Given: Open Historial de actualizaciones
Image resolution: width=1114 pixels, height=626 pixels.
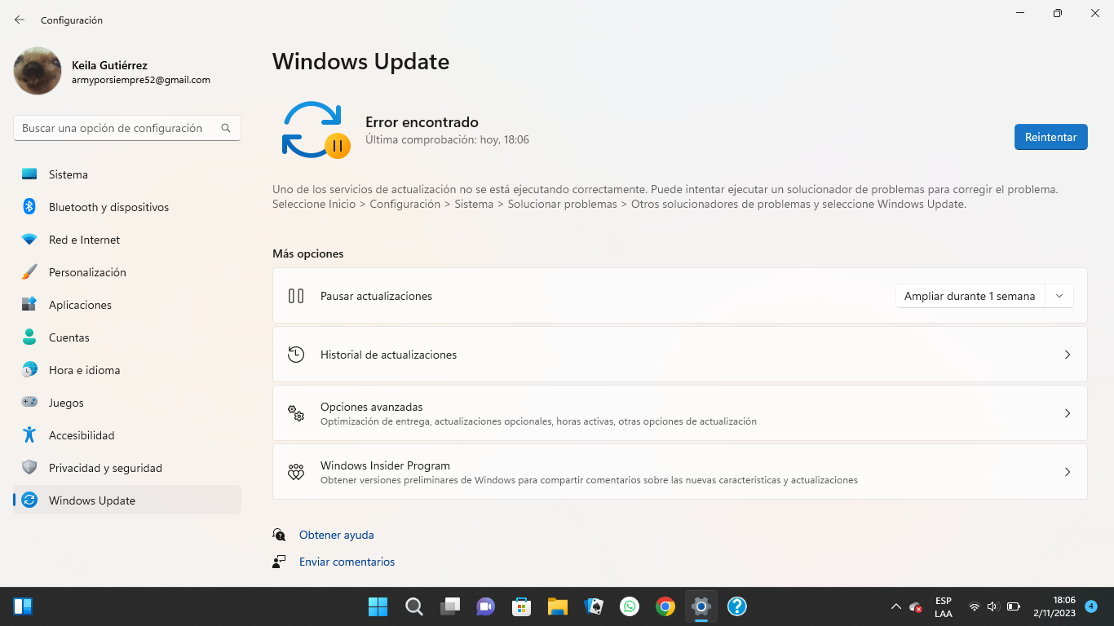Looking at the screenshot, I should [680, 354].
